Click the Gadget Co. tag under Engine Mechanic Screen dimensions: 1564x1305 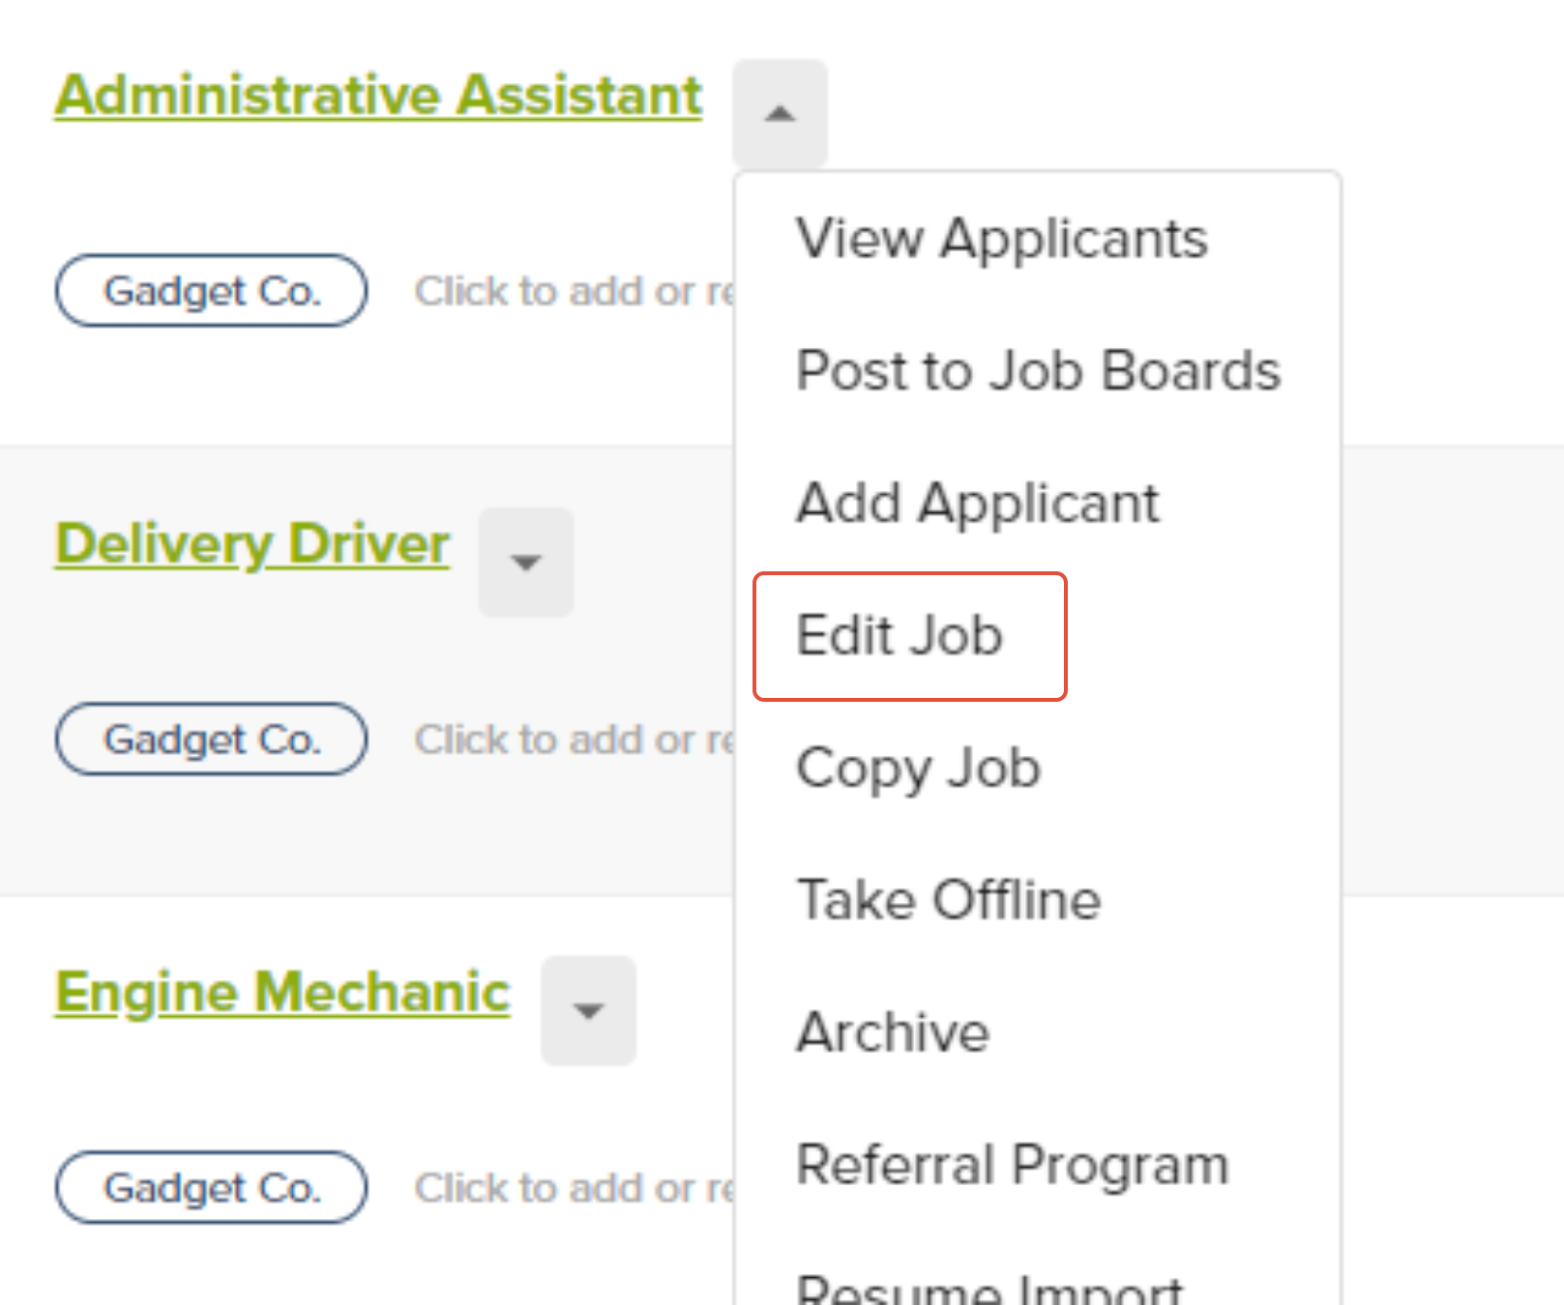point(211,1188)
